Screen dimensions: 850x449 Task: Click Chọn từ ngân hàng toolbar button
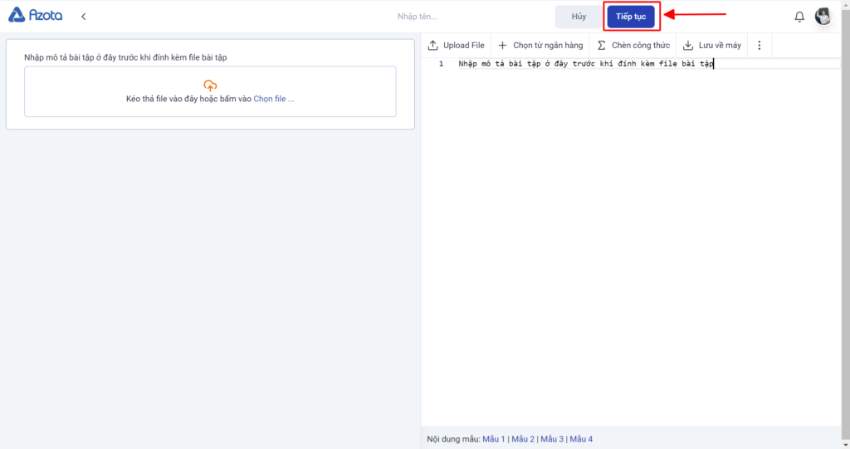540,45
